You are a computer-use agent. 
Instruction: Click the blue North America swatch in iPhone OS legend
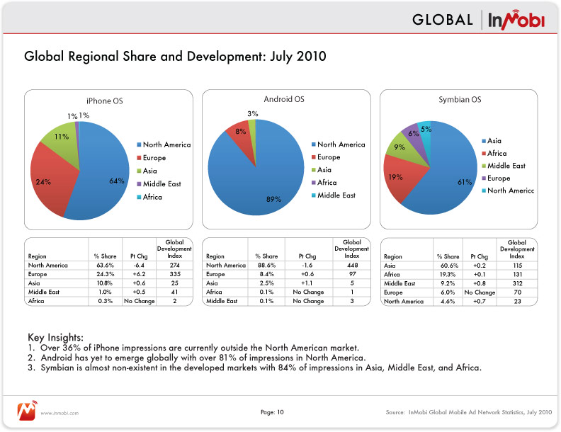139,145
